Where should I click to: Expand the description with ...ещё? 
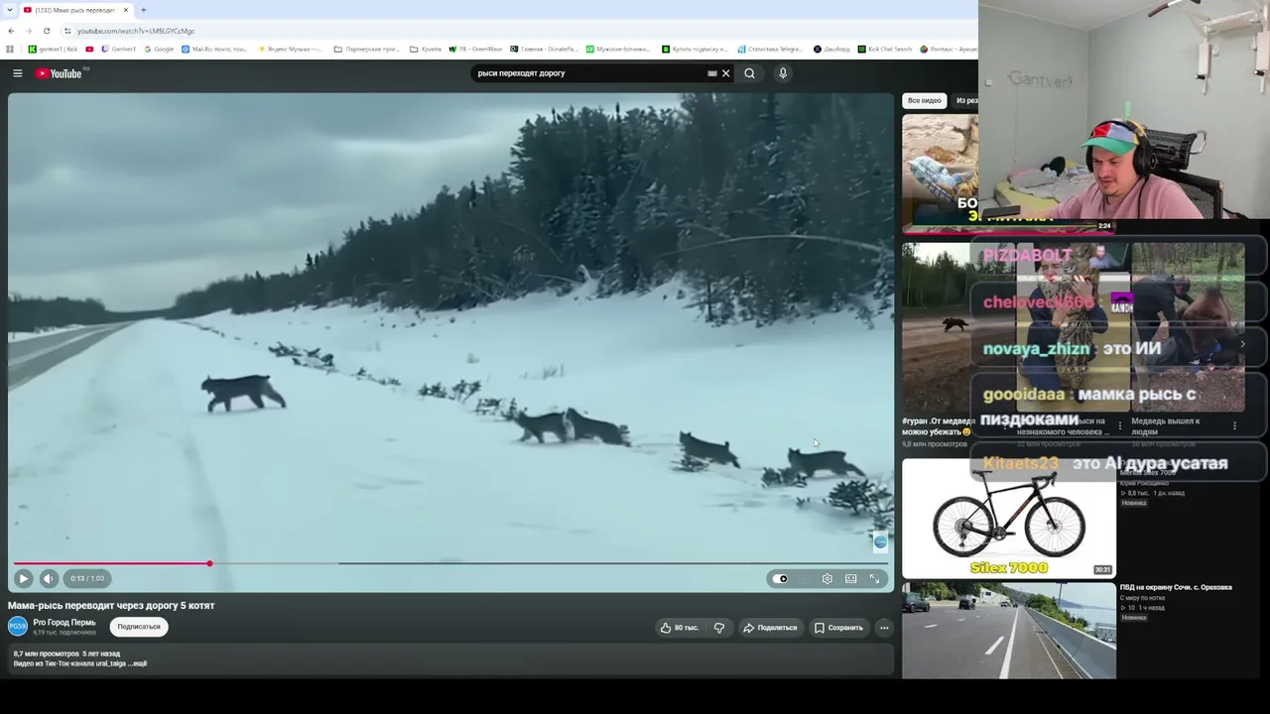[x=138, y=663]
